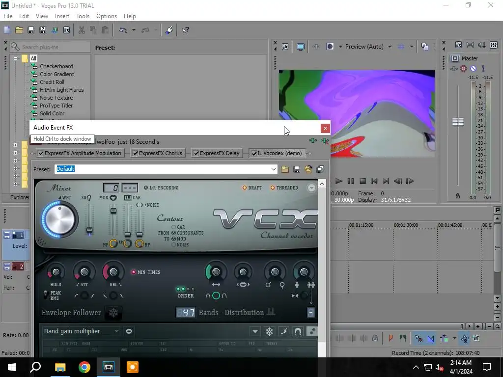Select the ProType Titler generator
This screenshot has width=503, height=377.
pyautogui.click(x=56, y=106)
